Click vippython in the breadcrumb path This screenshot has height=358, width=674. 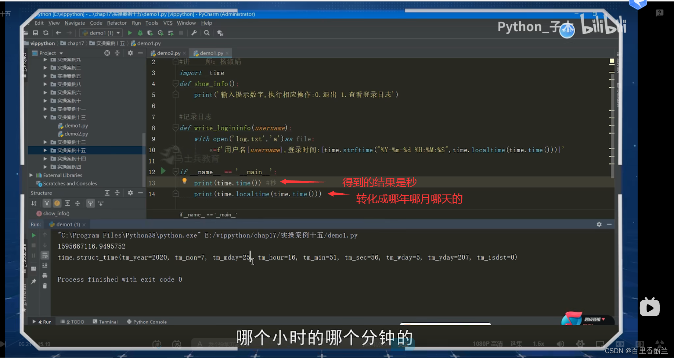(43, 43)
